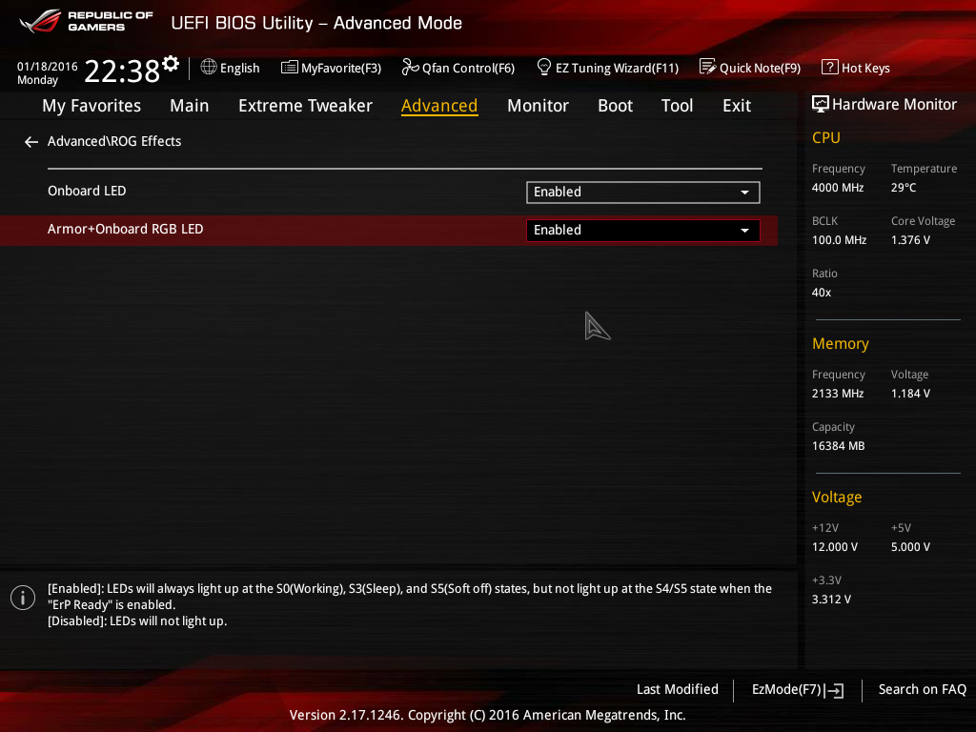976x732 pixels.
Task: Click the Hardware Monitor screen icon
Action: [821, 104]
